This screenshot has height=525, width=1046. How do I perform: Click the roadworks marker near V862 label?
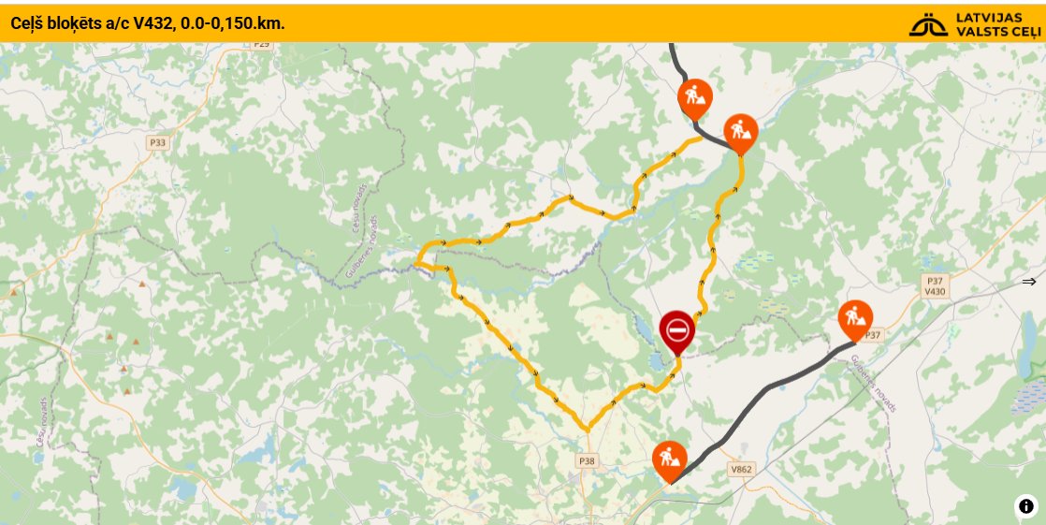click(670, 460)
